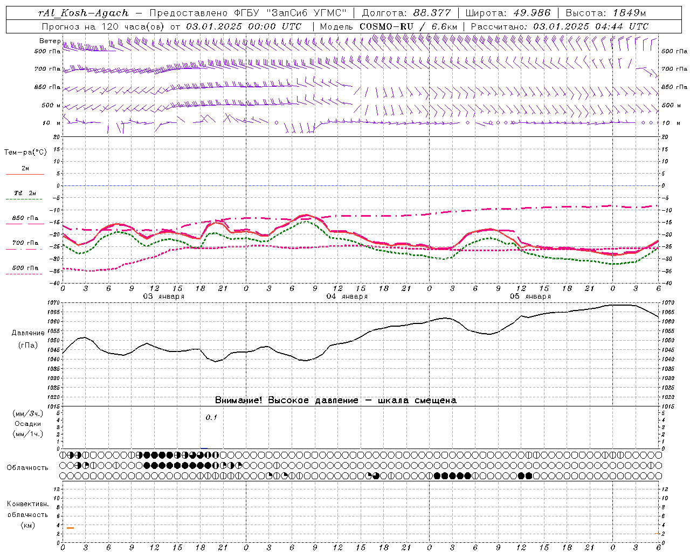690x552 pixels.
Task: Click the warning Внимание! Высокое давление – шкала смещена
Action: point(336,401)
